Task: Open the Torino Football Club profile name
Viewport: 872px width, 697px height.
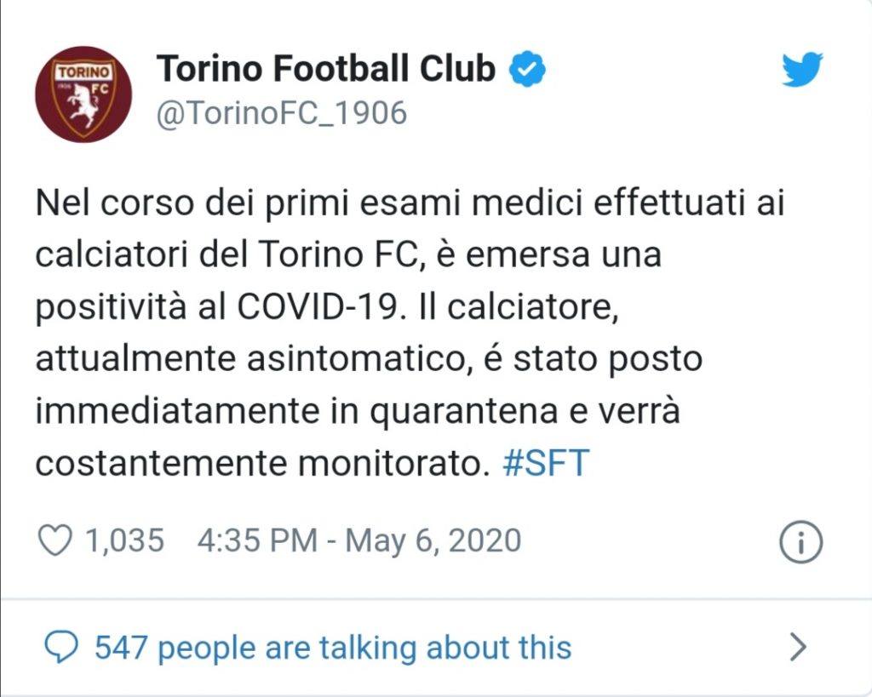Action: click(x=326, y=68)
